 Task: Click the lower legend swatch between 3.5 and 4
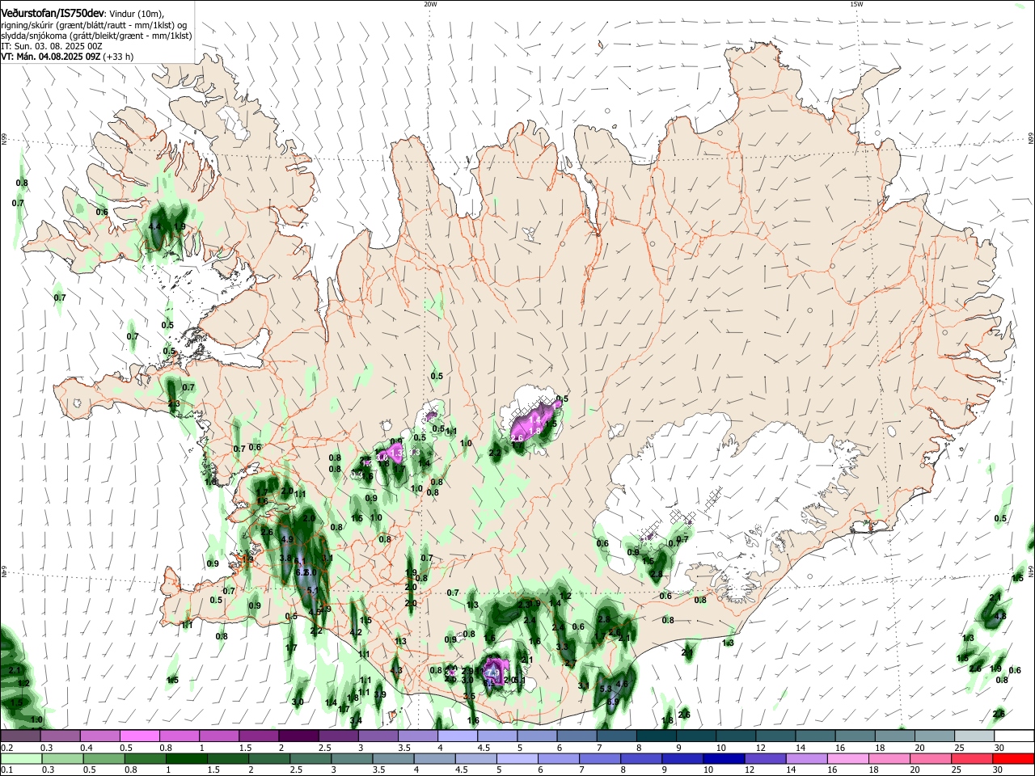[x=393, y=758]
